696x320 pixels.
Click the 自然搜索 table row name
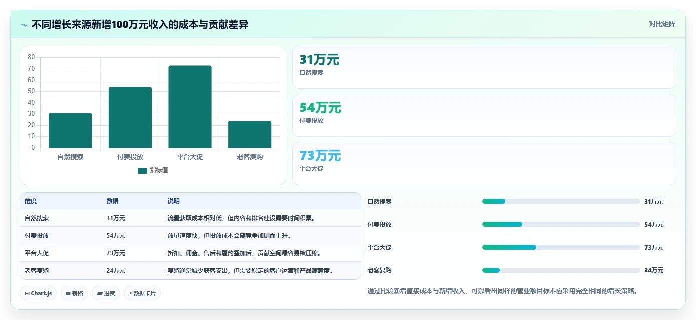(37, 218)
